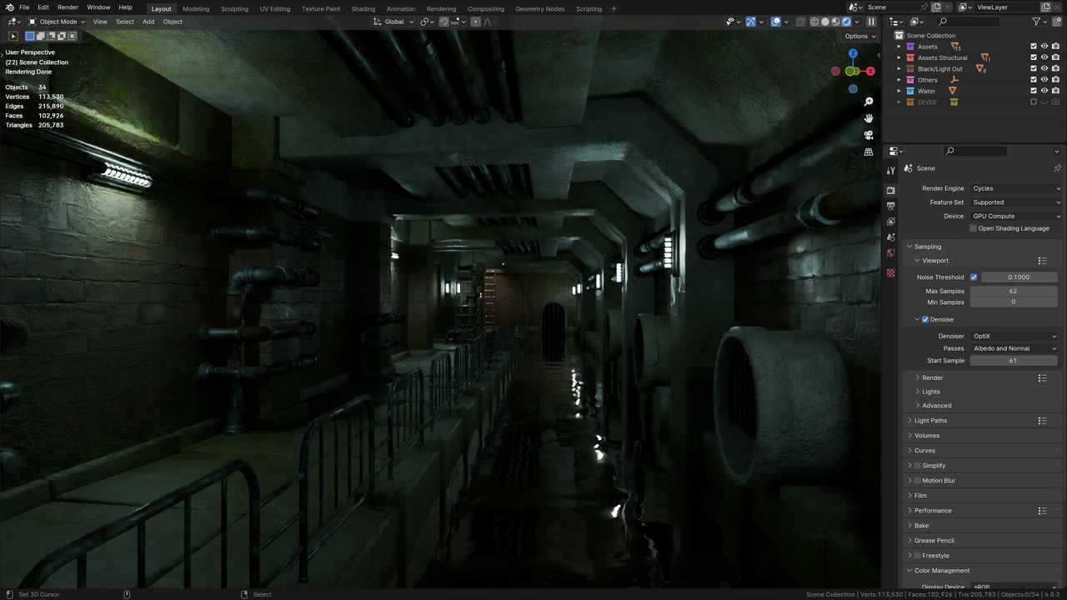Switch perspective/orthographic with grid icon
This screenshot has height=600, width=1067.
tap(869, 152)
